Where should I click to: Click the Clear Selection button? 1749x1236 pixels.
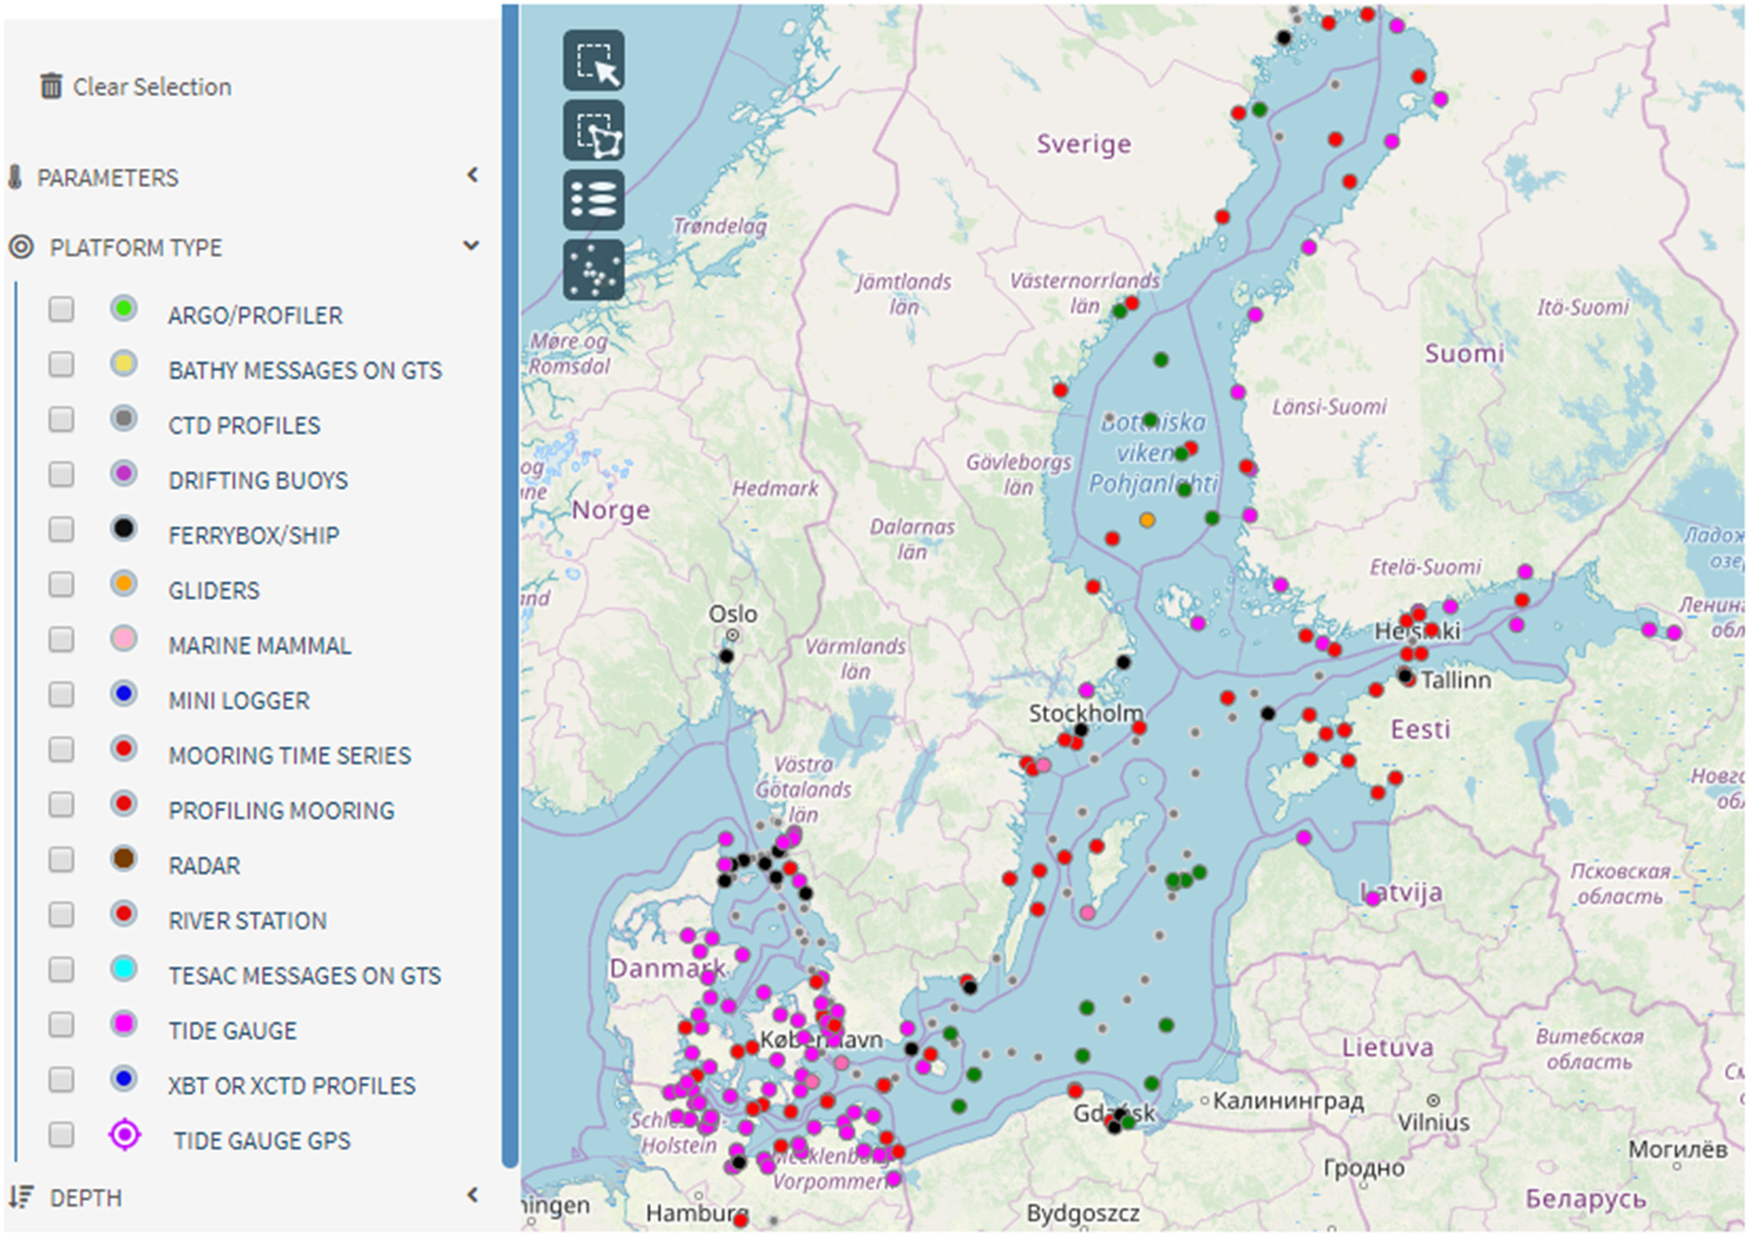click(152, 87)
